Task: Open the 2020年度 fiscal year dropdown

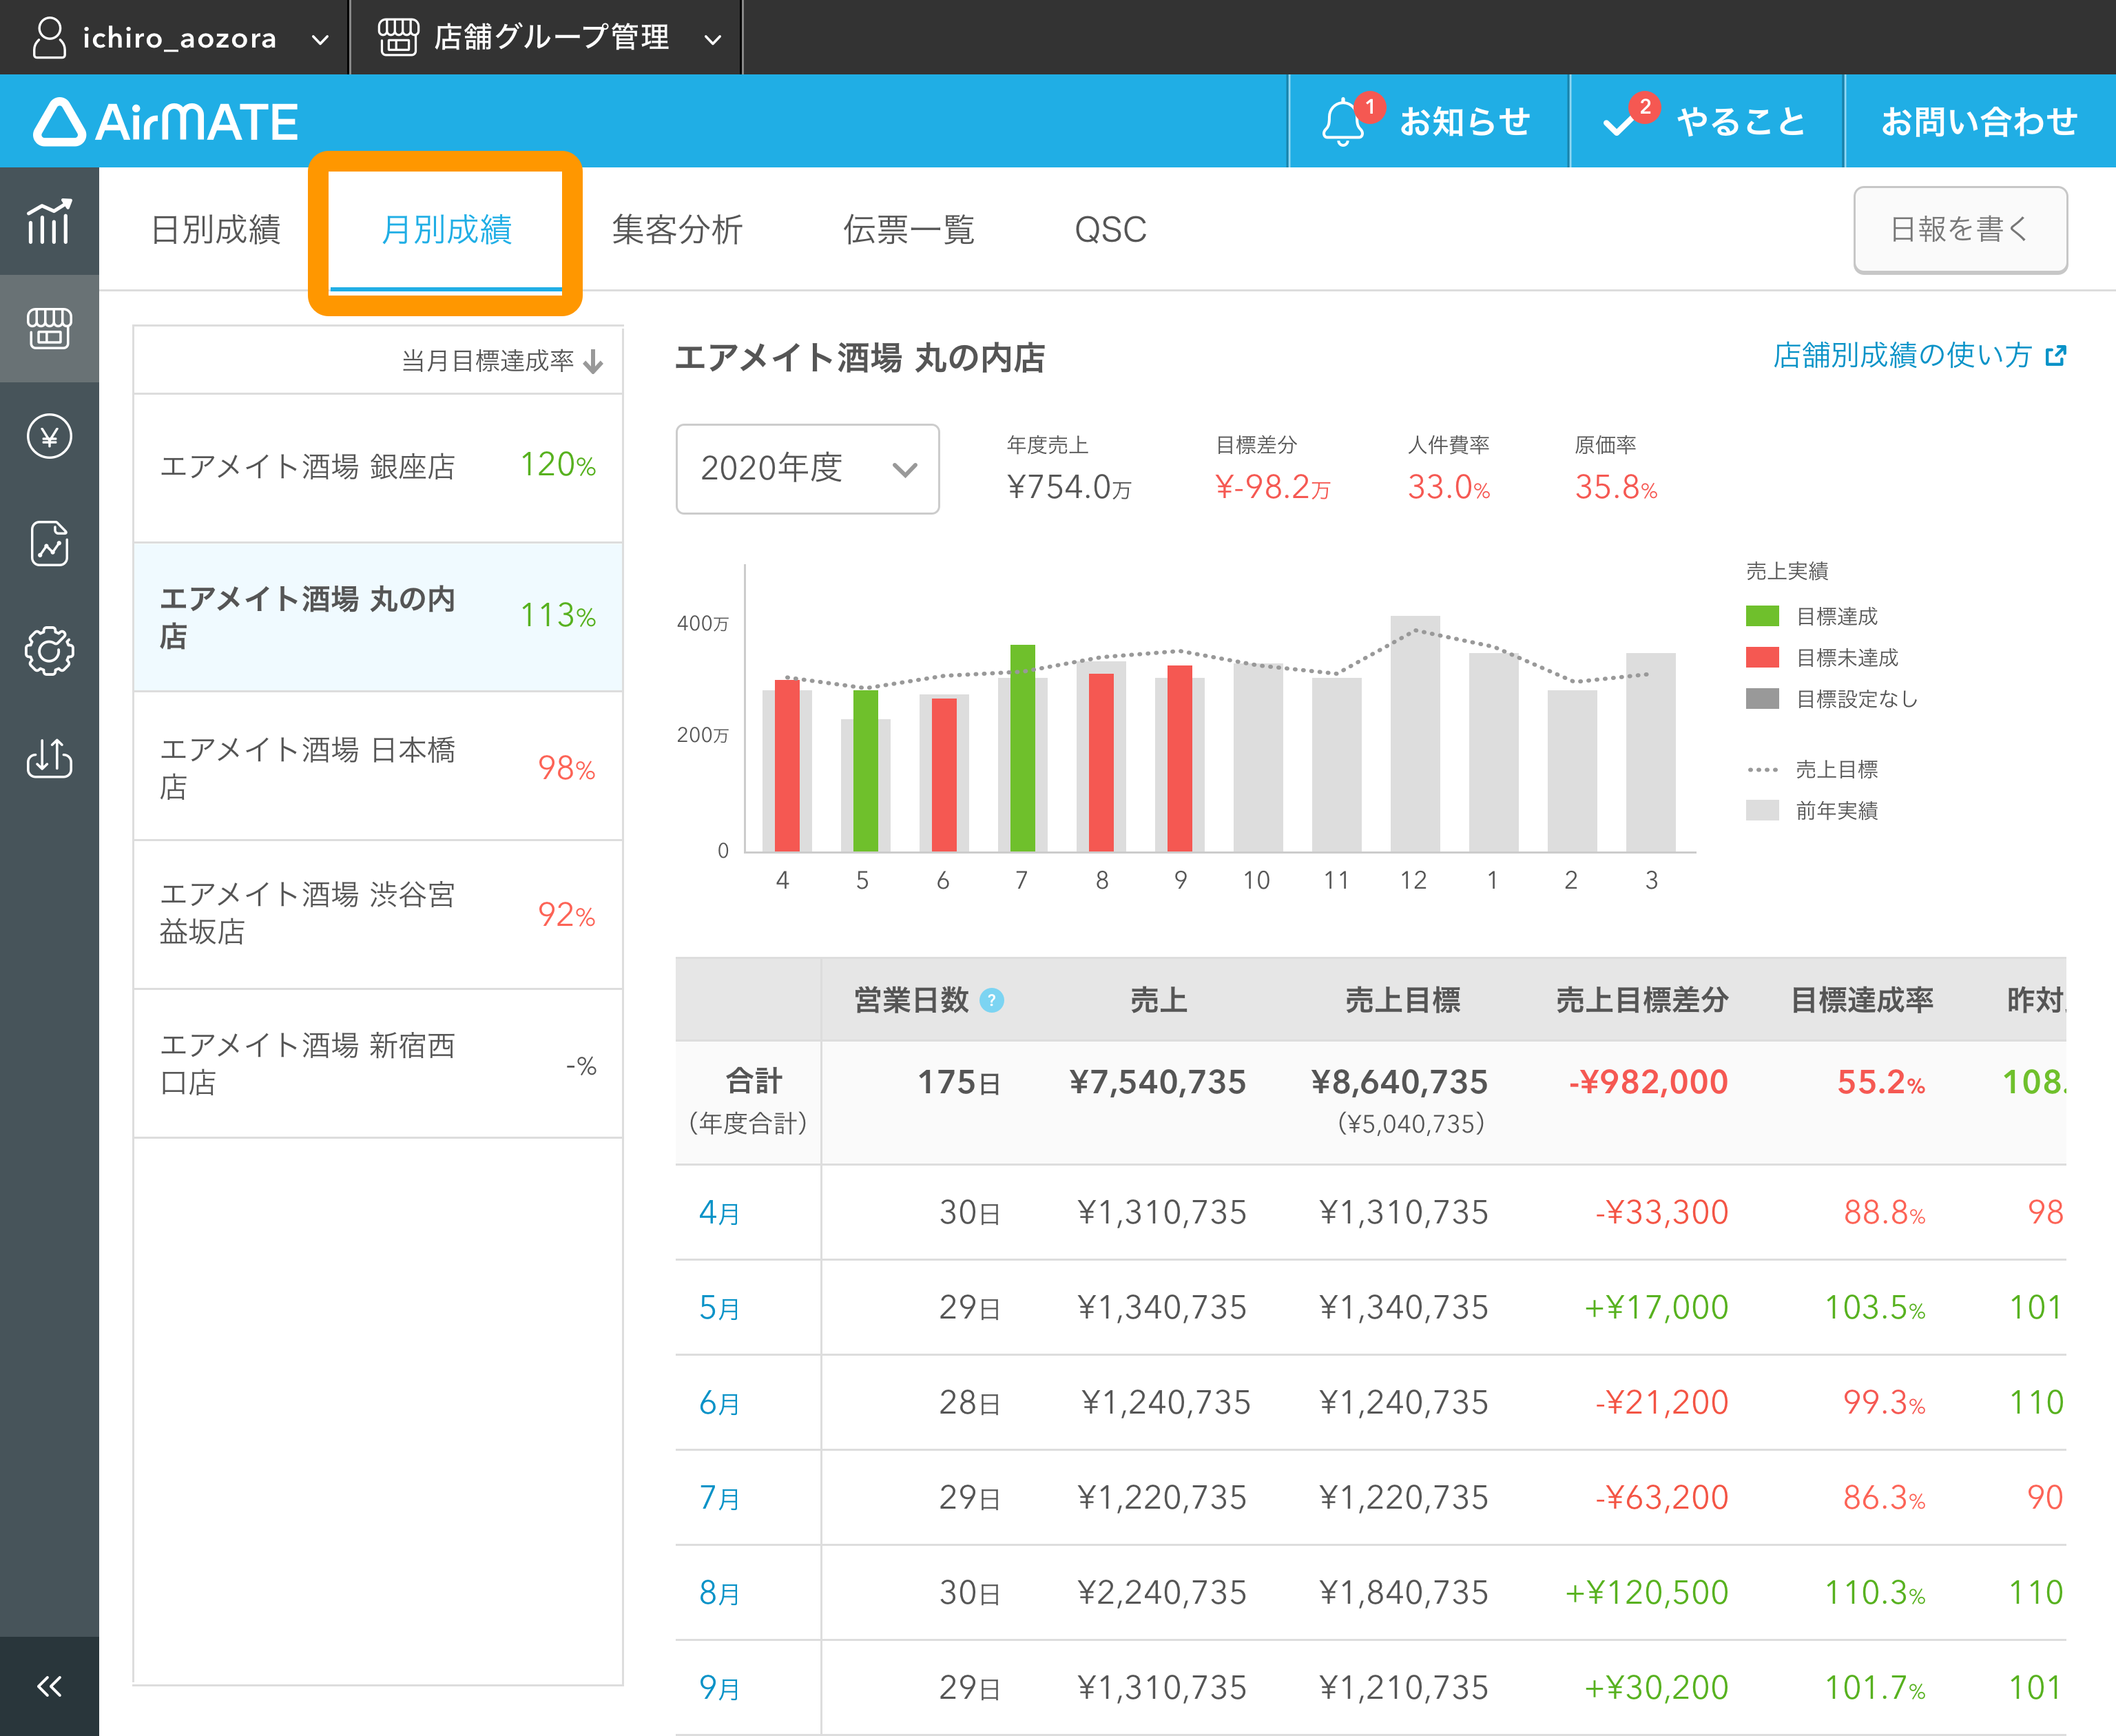Action: click(807, 468)
